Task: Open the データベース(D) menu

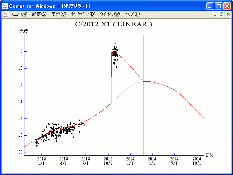Action: click(x=83, y=14)
